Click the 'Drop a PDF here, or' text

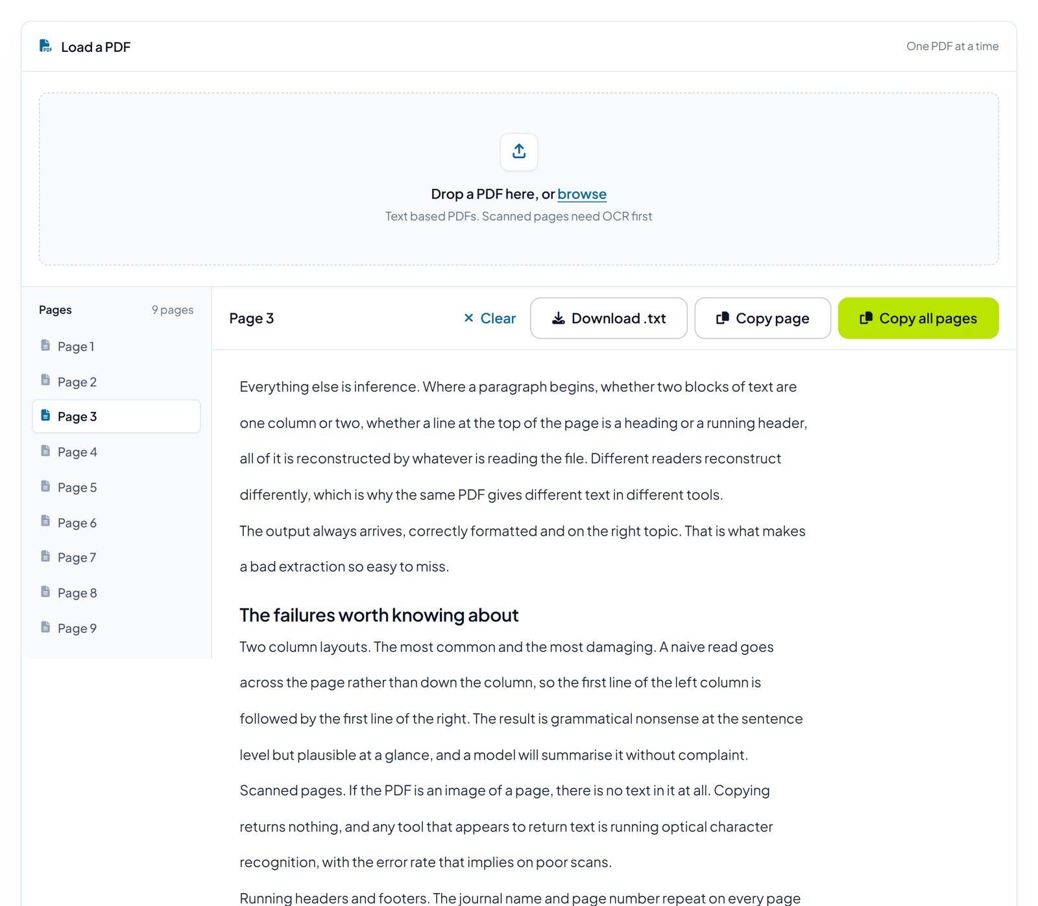point(493,194)
